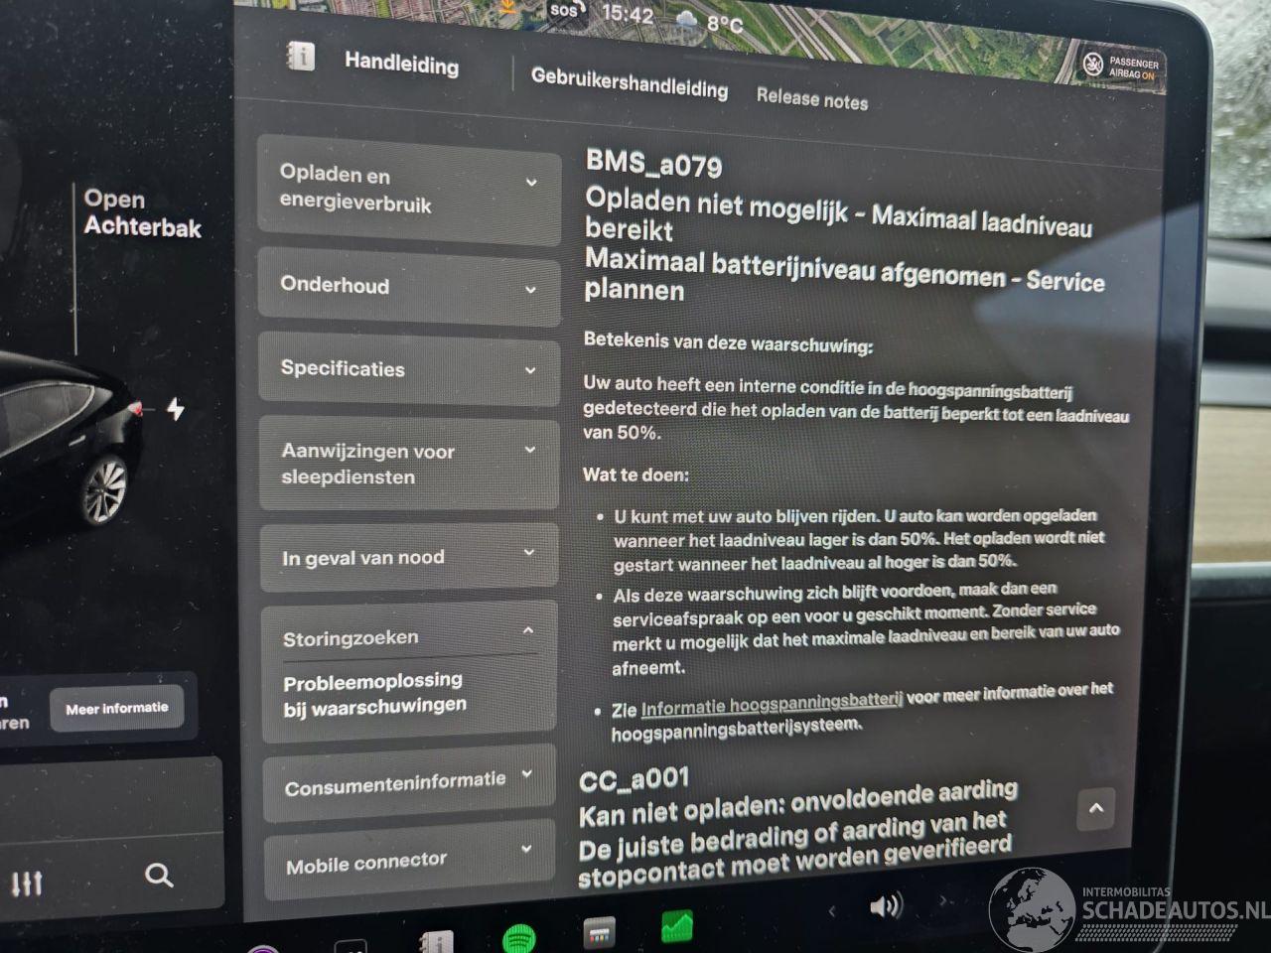1271x953 pixels.
Task: Expand the Specificaties section
Action: [x=409, y=368]
